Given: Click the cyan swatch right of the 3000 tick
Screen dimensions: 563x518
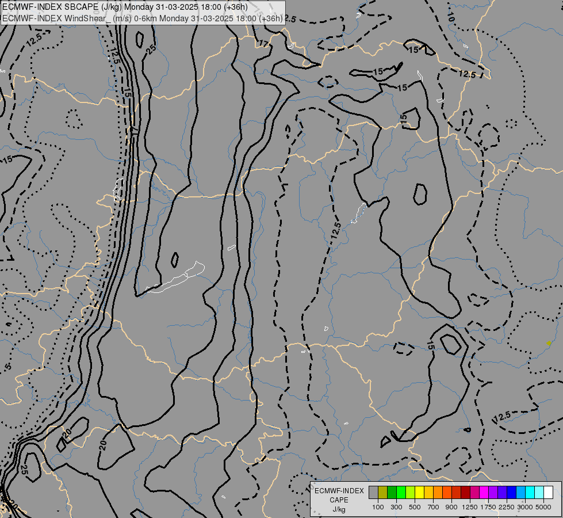Looking at the screenshot, I should (x=530, y=492).
